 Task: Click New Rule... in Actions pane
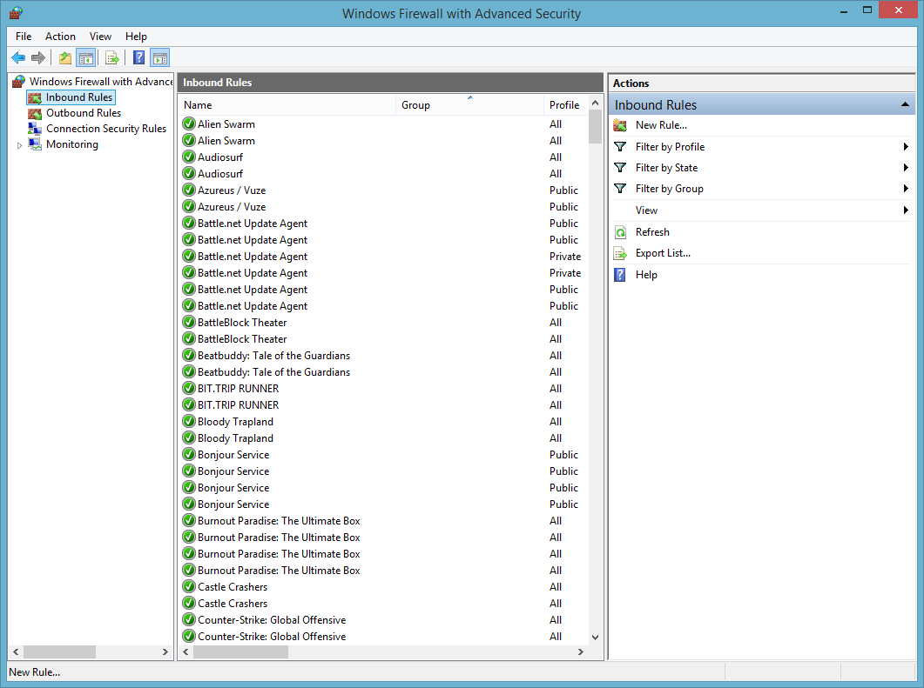pyautogui.click(x=661, y=125)
